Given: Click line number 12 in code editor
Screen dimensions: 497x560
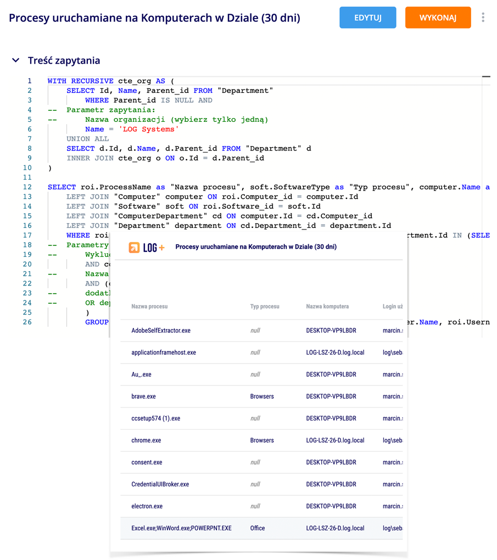Looking at the screenshot, I should (27, 187).
